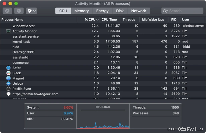206x133 pixels.
Task: Select the shield icon beside admin.howtogeek.com
Action: 8,94
